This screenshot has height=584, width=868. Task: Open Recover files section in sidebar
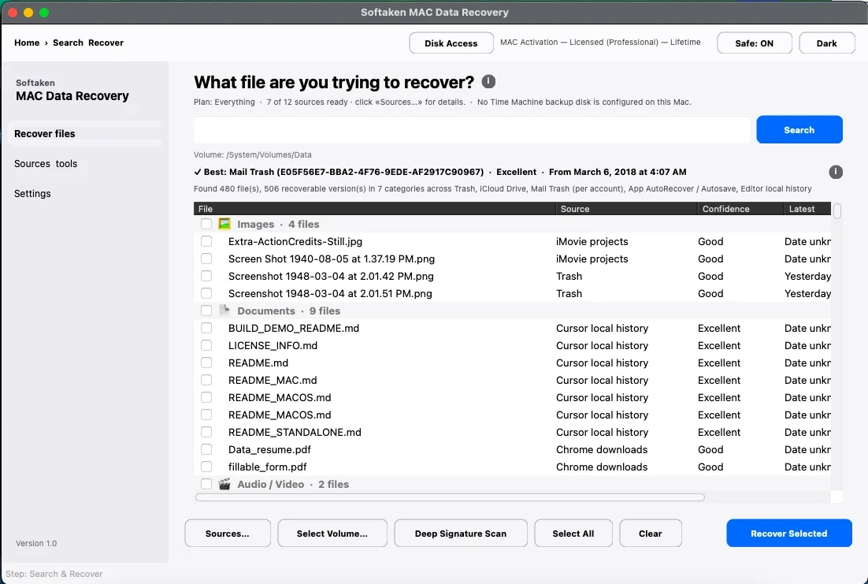(85, 133)
